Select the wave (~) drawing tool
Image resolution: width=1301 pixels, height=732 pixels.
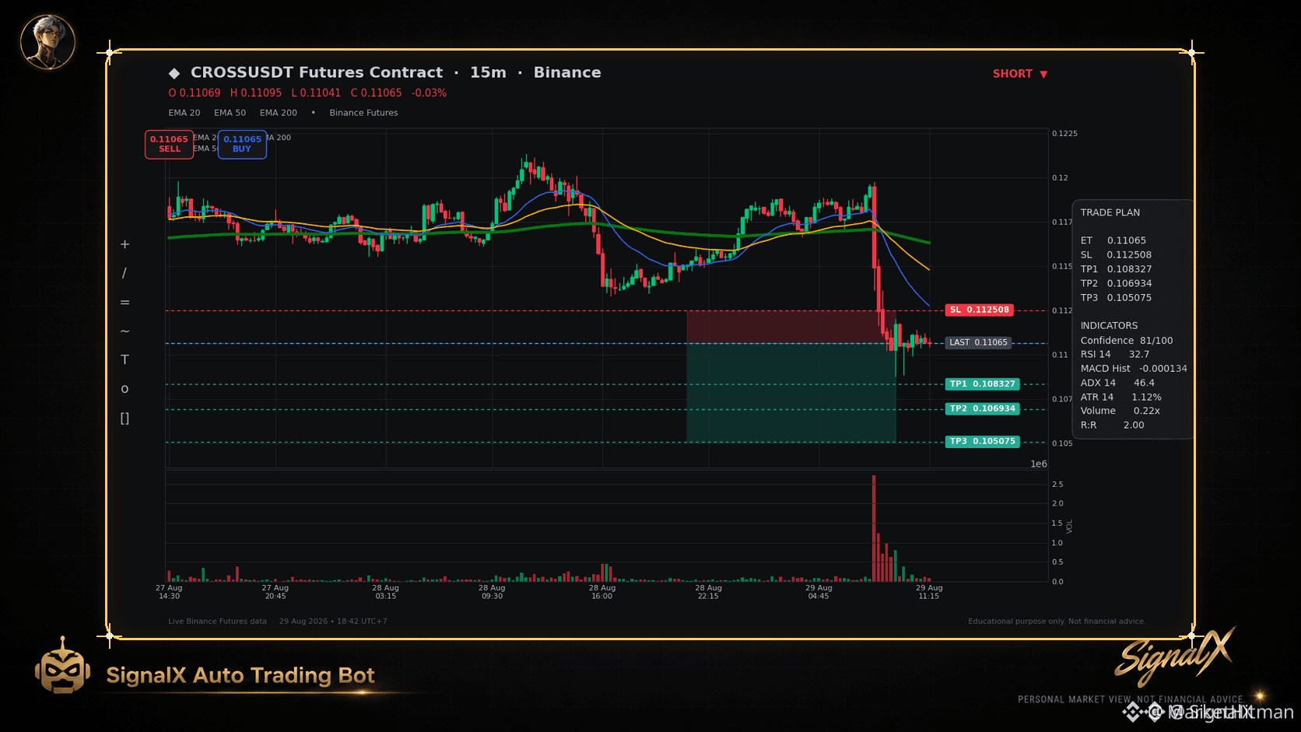[x=124, y=331]
